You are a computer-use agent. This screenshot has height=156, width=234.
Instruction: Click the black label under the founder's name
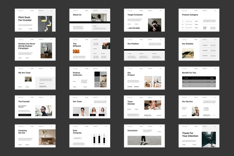coord(25,115)
